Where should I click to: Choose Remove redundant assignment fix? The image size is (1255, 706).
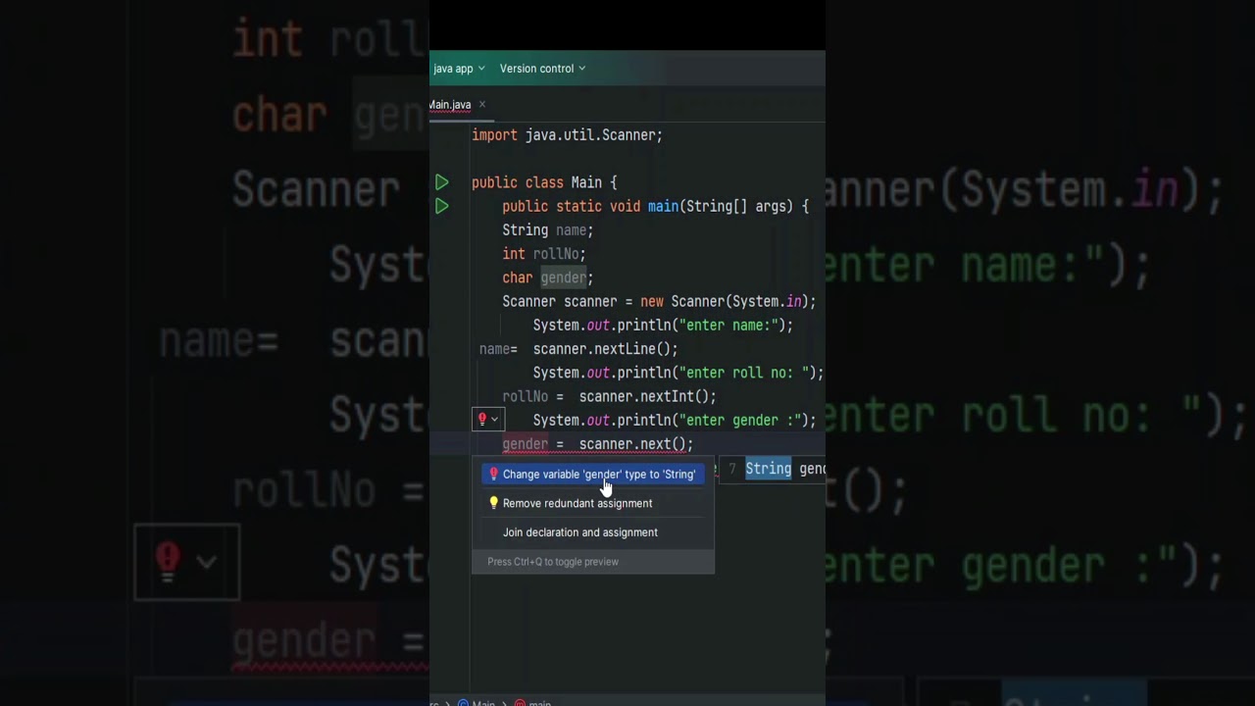click(577, 503)
